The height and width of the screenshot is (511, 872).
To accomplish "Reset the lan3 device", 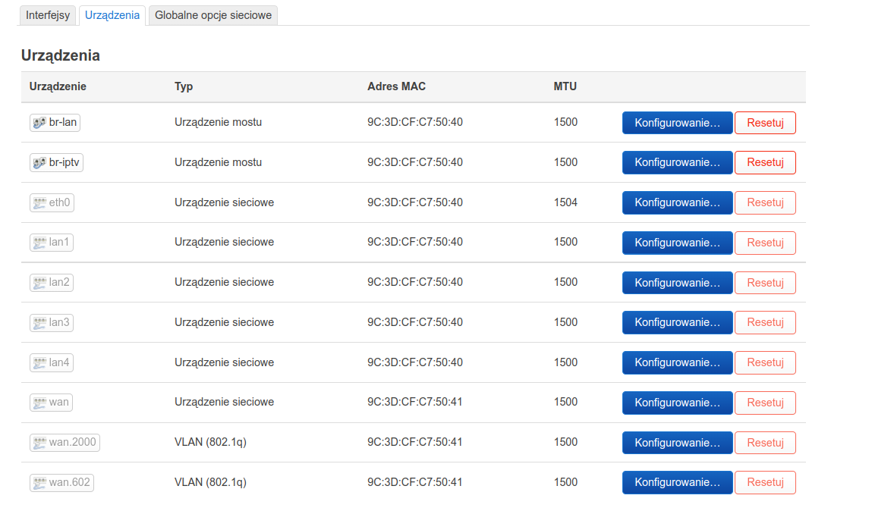I will (x=765, y=323).
